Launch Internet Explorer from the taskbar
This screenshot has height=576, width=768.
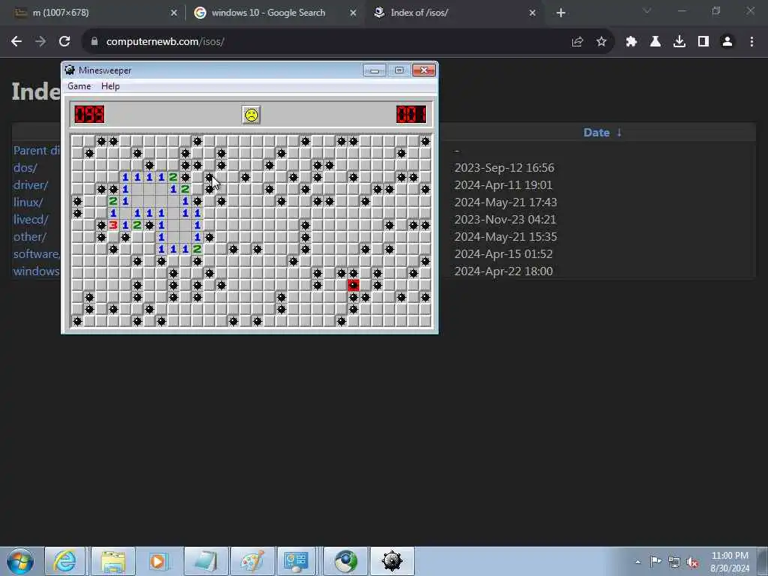[x=64, y=561]
